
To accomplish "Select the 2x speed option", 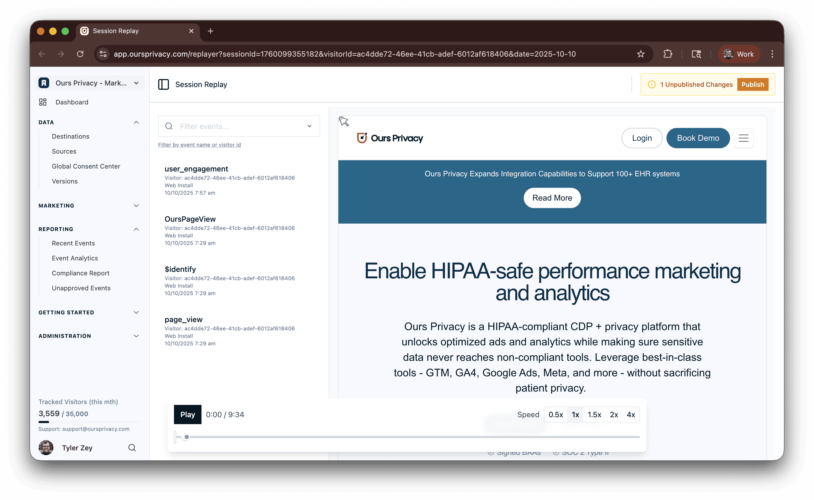I will (x=614, y=415).
